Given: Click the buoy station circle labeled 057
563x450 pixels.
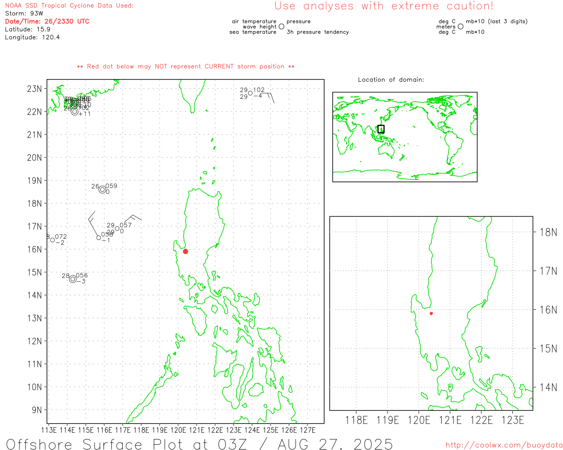Looking at the screenshot, I should 117,229.
